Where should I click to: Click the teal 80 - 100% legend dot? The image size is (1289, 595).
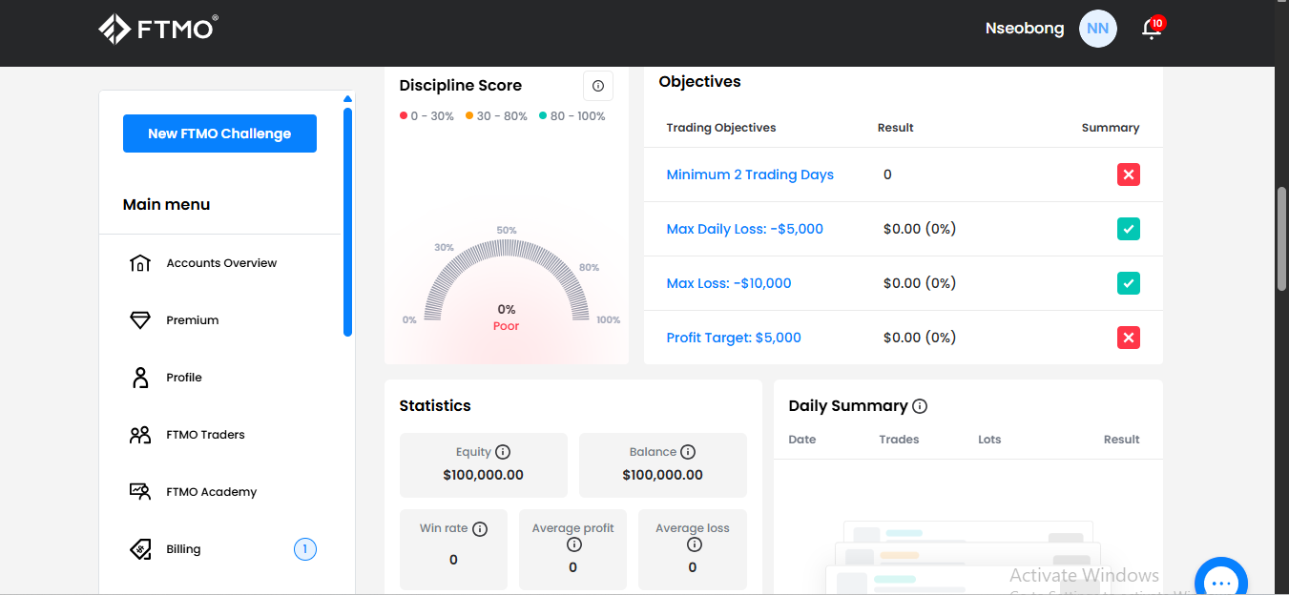coord(543,116)
